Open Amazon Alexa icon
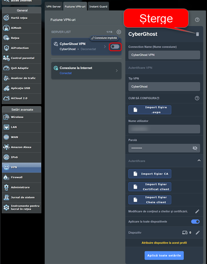 coord(6,147)
